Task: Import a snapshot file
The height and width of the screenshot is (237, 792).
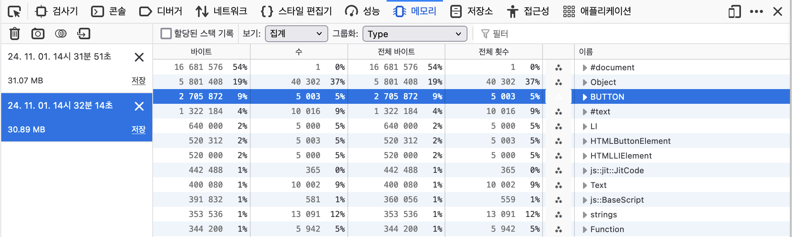Action: click(84, 34)
